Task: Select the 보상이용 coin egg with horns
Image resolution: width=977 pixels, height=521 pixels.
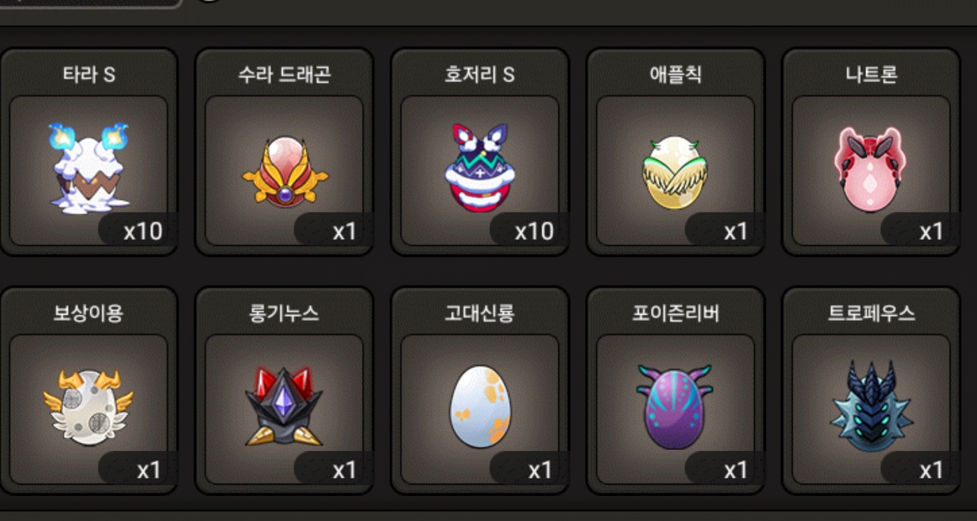Action: pyautogui.click(x=89, y=407)
